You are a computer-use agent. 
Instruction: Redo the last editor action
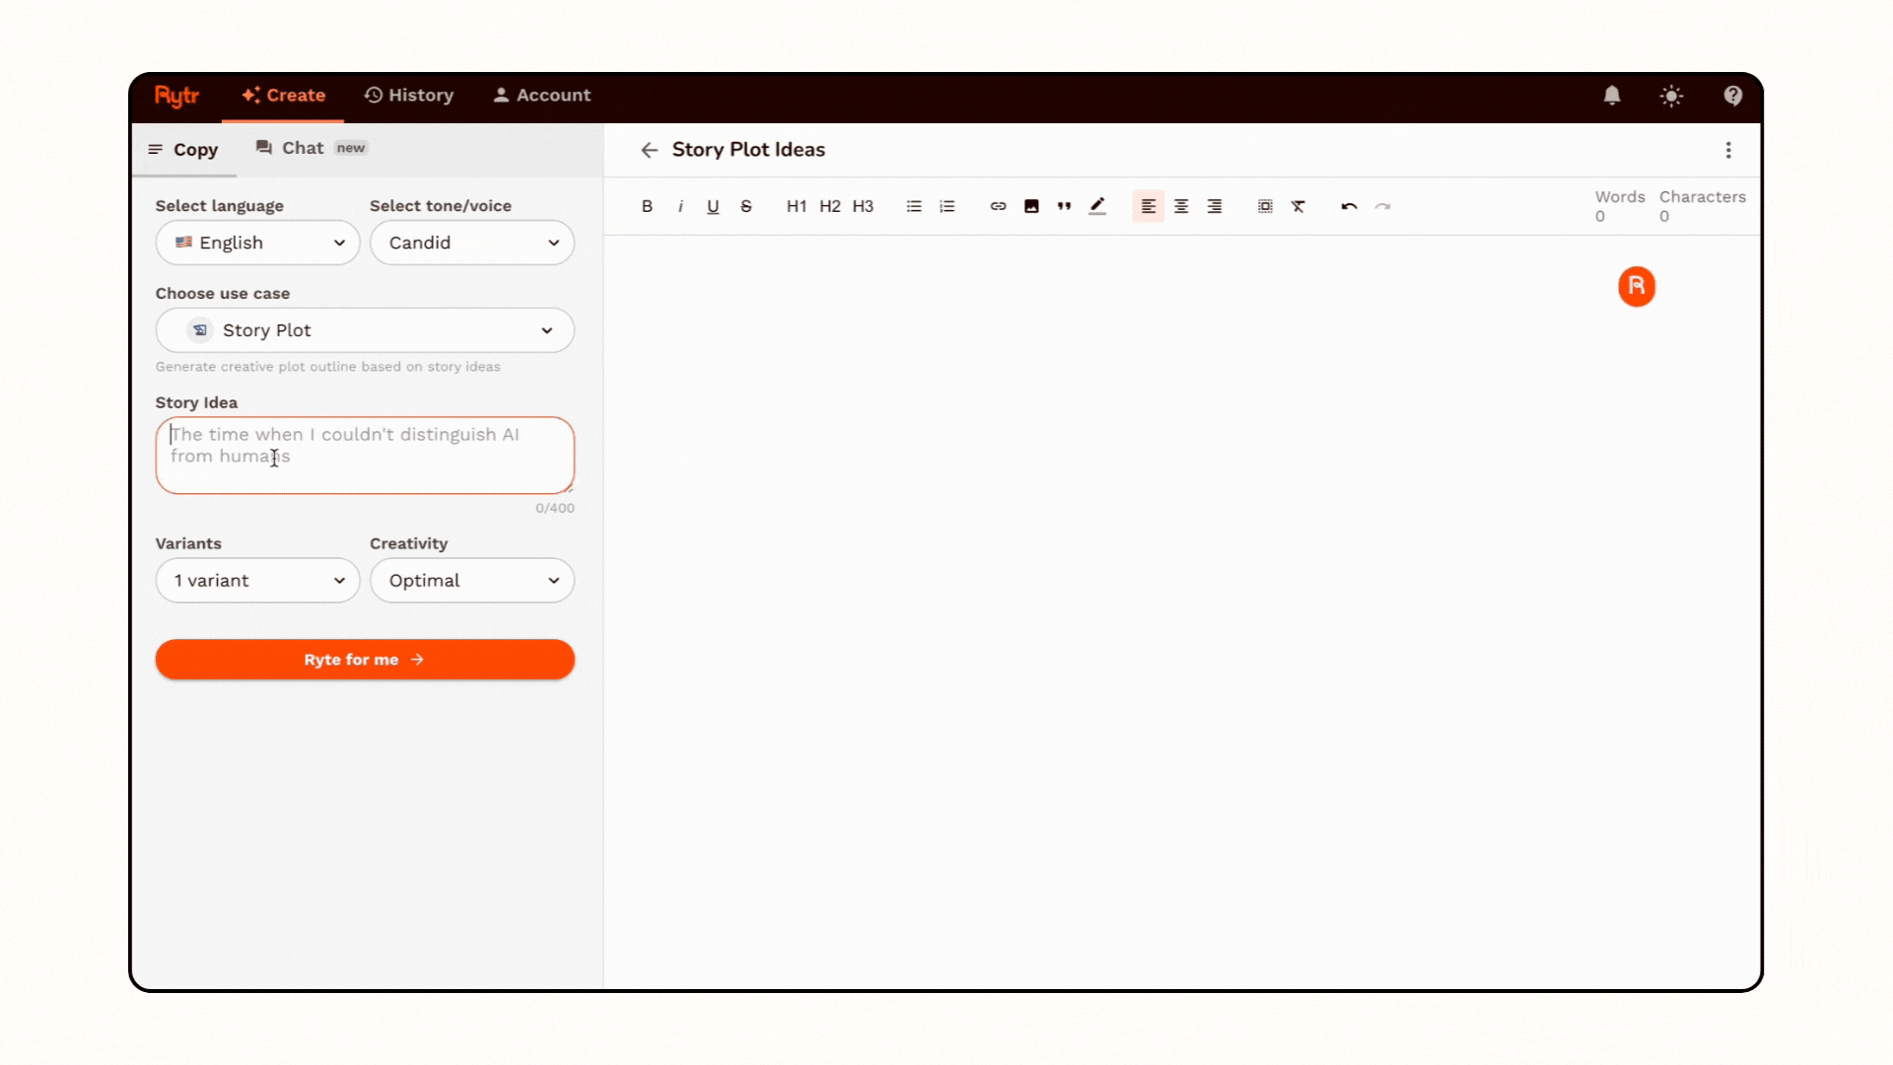1382,206
